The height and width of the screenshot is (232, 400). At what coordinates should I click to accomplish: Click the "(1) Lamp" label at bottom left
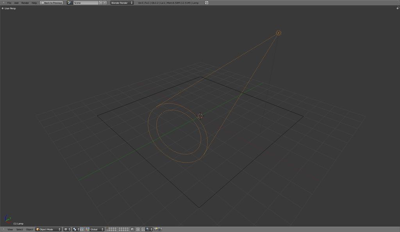point(18,223)
